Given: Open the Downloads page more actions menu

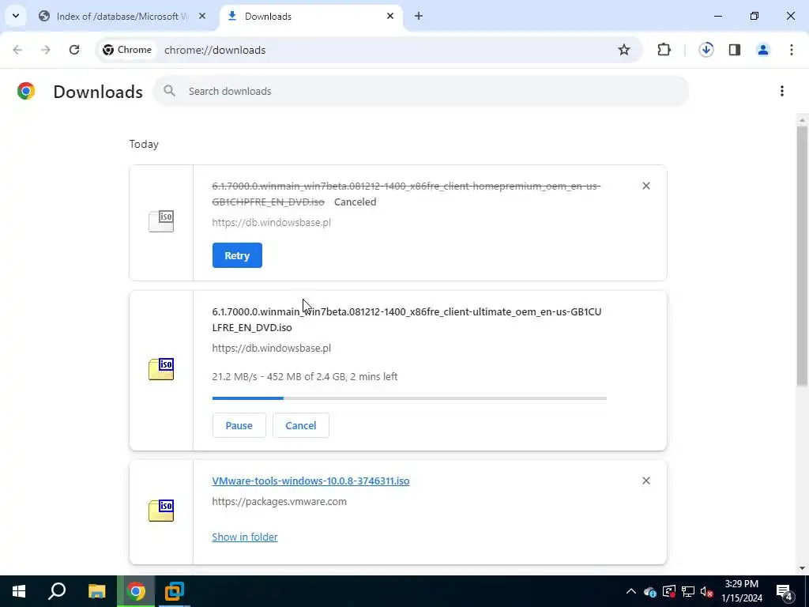Looking at the screenshot, I should pos(782,92).
